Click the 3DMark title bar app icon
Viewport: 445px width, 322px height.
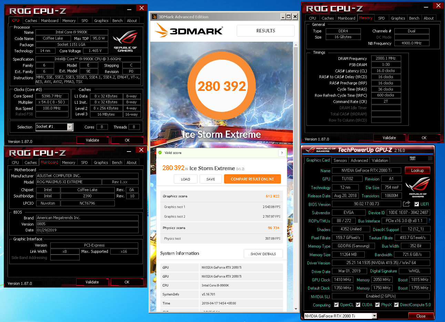click(x=154, y=17)
